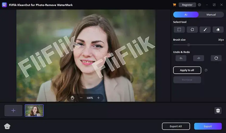Select the brush tool
226x133 pixels.
point(205,30)
